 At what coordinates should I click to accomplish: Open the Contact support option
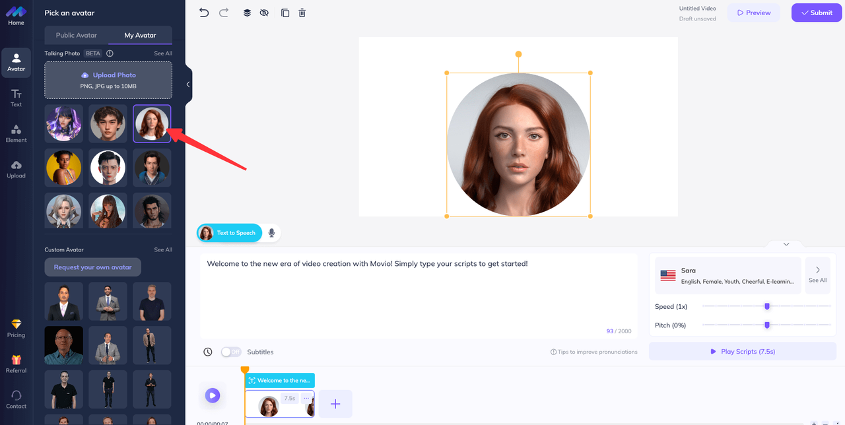(x=16, y=400)
